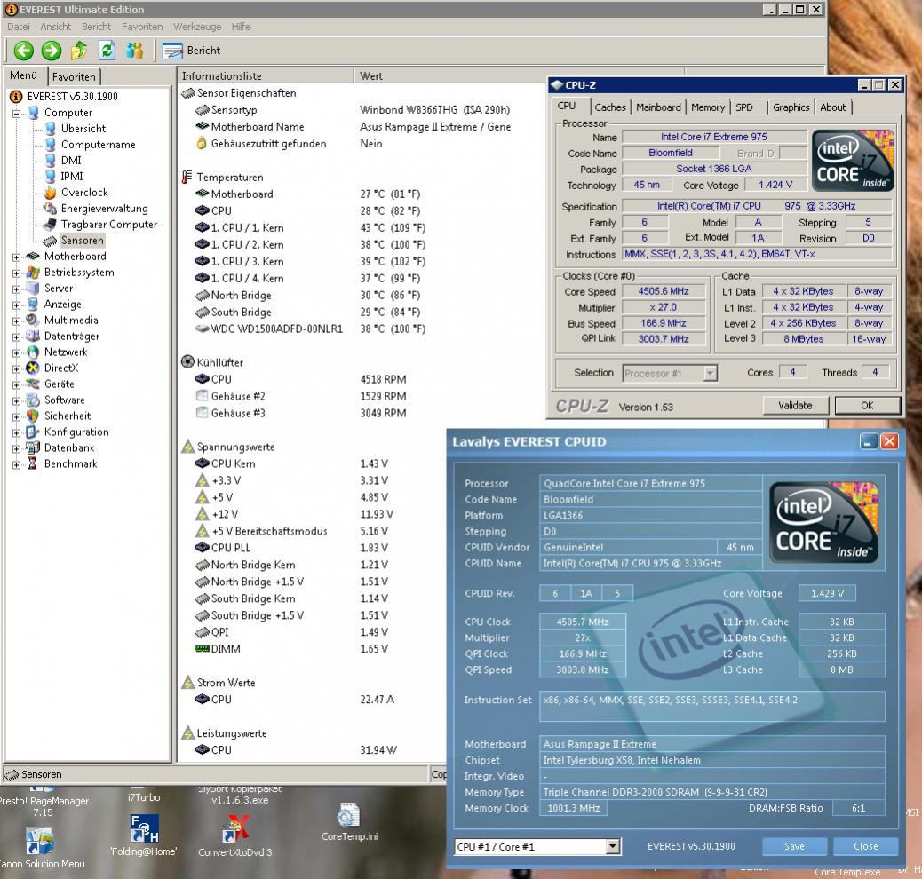This screenshot has width=922, height=879.
Task: Open Energieverwaltung in the tree
Action: coord(104,208)
